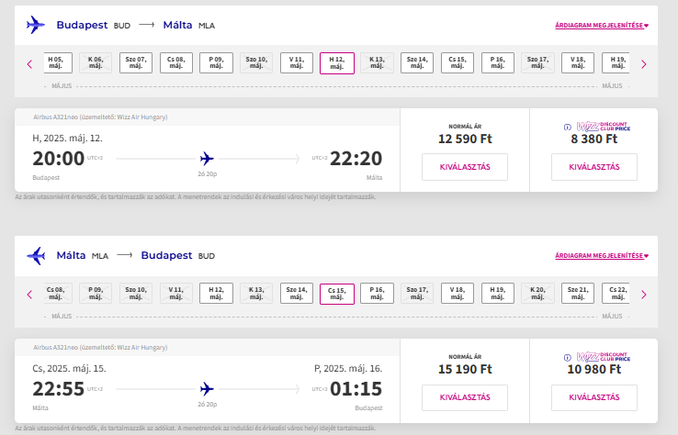Click the Budapest heading in the return route
678x435 pixels.
tap(166, 255)
